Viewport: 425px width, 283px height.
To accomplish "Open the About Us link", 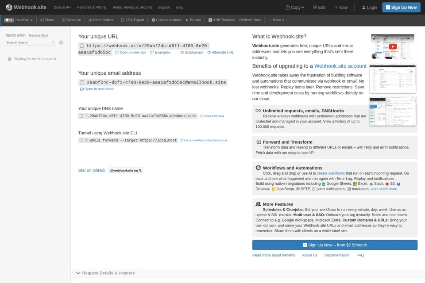I will [x=309, y=255].
